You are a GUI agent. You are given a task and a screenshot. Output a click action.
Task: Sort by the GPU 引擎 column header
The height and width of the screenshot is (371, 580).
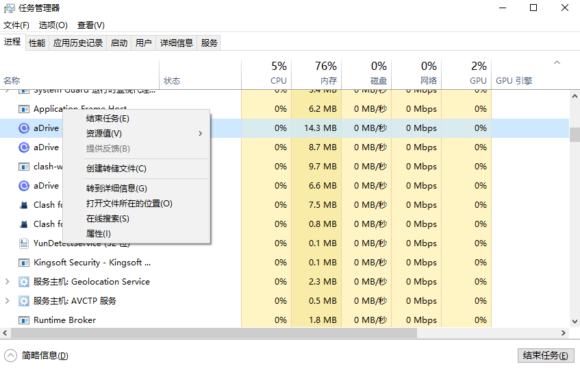tap(530, 74)
